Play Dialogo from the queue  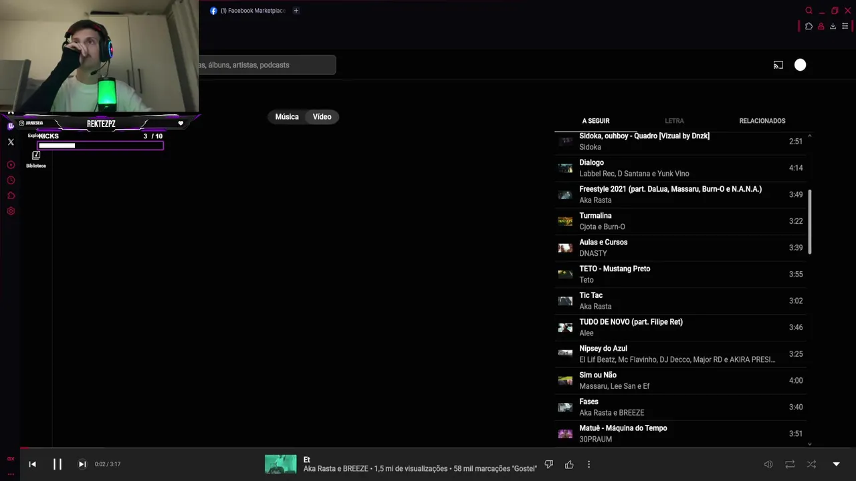[x=680, y=168]
